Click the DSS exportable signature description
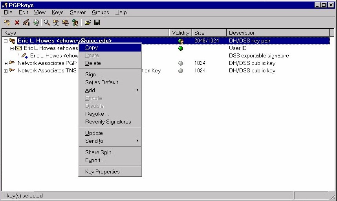337x201 pixels. pyautogui.click(x=259, y=56)
